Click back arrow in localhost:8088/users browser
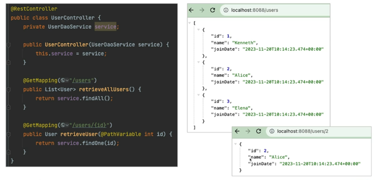Image resolution: width=375 pixels, height=180 pixels. tap(191, 10)
